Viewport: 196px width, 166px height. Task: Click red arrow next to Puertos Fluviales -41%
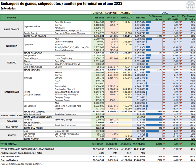[181, 160]
